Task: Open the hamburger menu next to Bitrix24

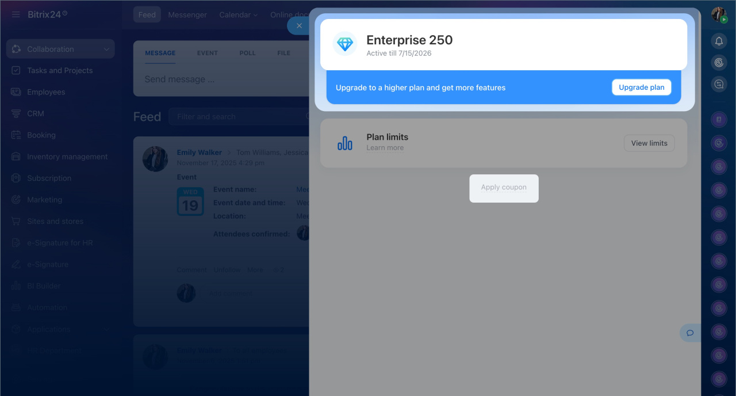Action: (16, 14)
